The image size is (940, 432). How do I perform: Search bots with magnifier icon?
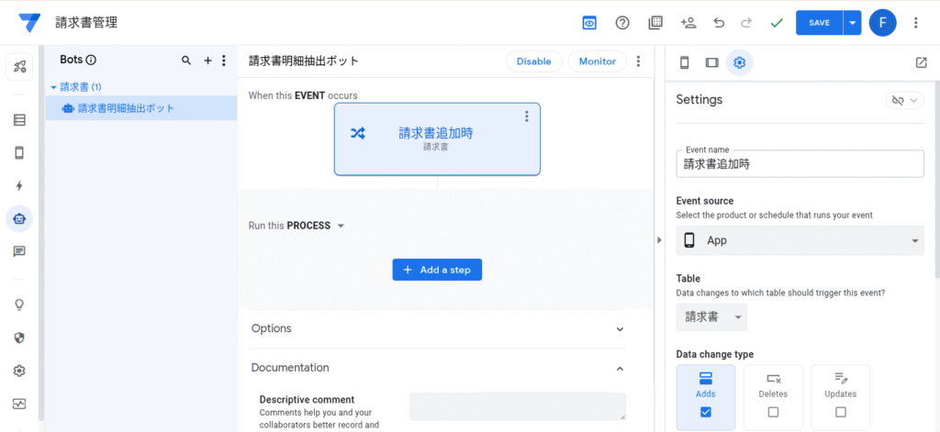pyautogui.click(x=186, y=61)
